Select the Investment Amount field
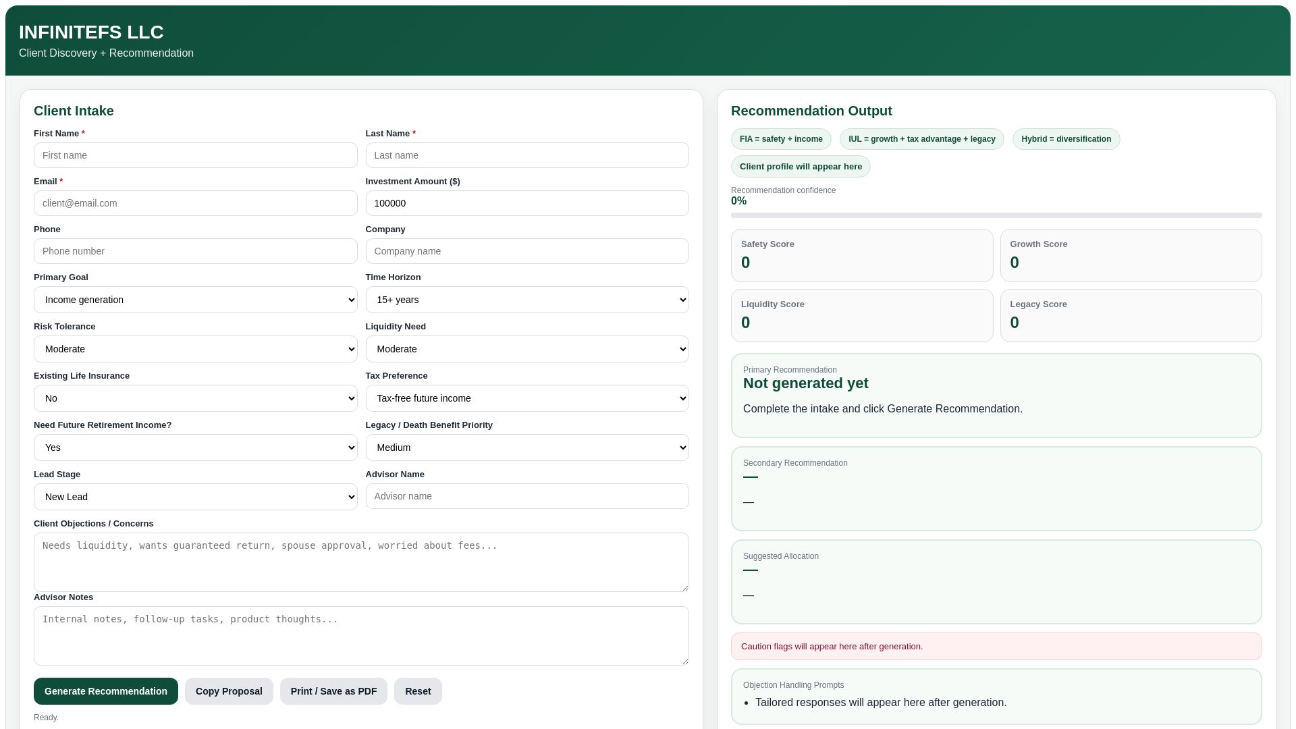Image resolution: width=1296 pixels, height=729 pixels. click(x=527, y=203)
